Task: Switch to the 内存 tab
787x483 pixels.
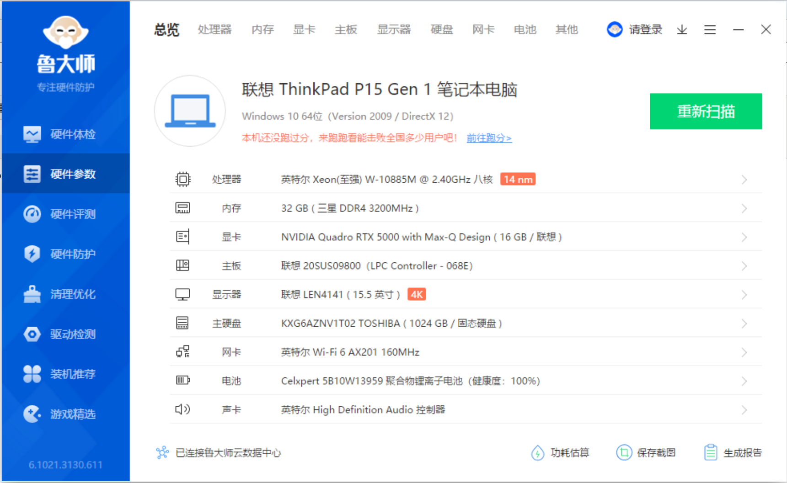Action: click(x=262, y=30)
